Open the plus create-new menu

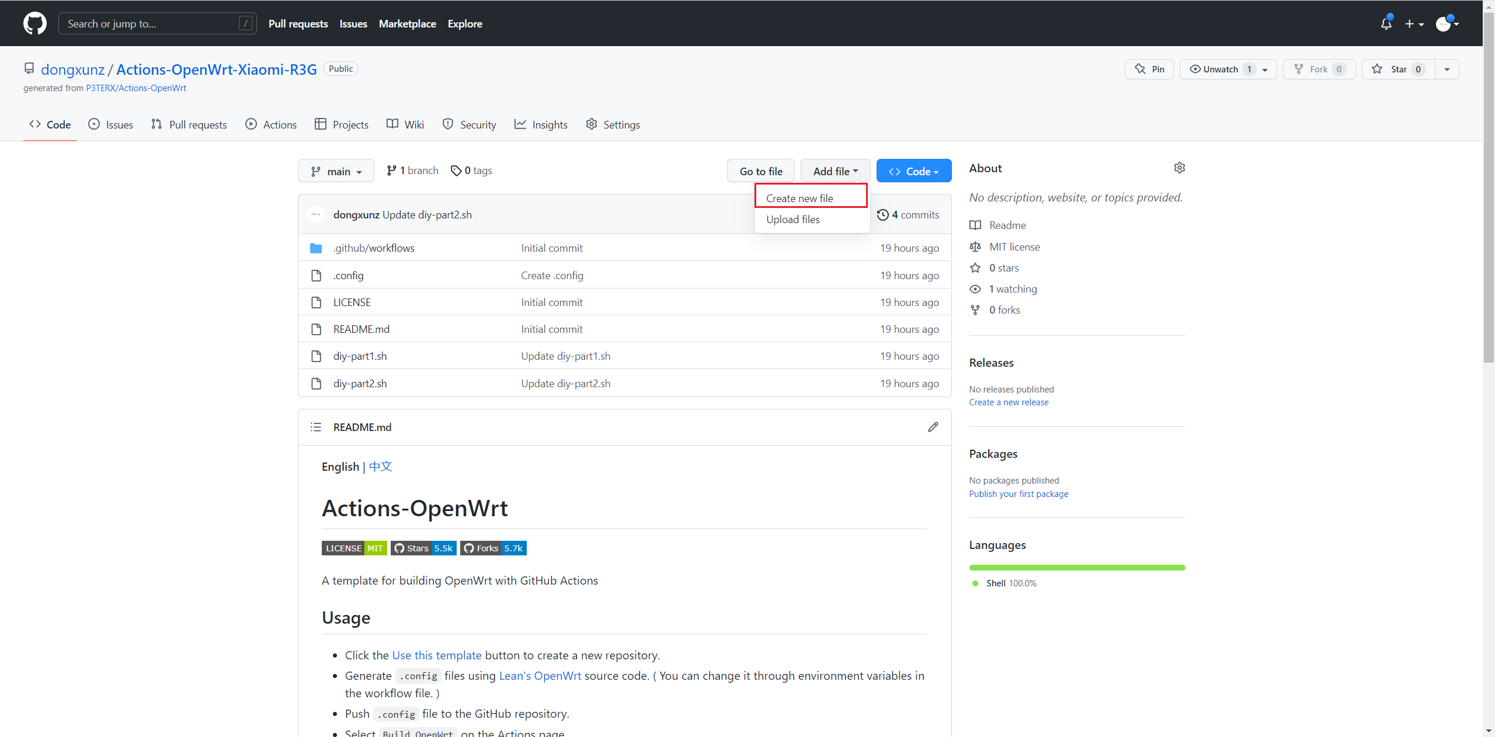pyautogui.click(x=1414, y=24)
